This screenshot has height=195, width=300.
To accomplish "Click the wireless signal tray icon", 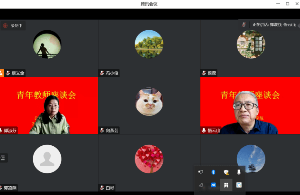I will click(201, 185).
